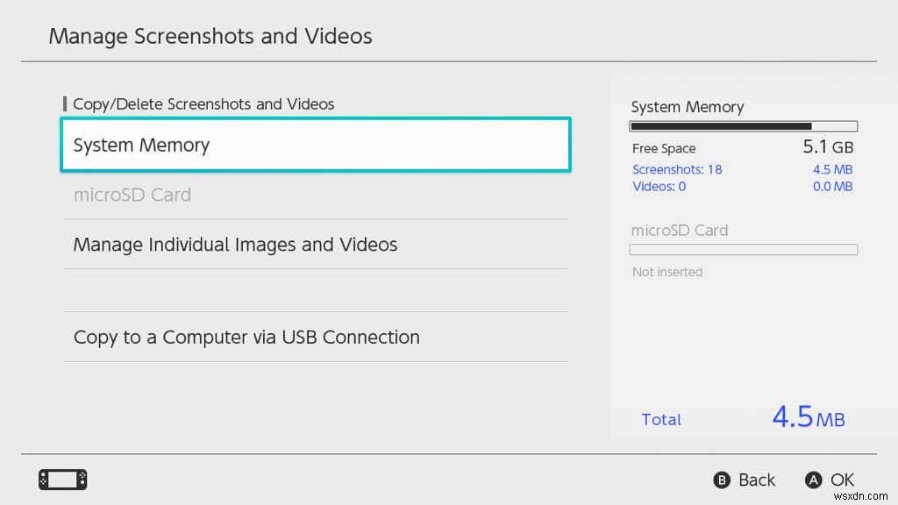Click the System Memory usage bar
Viewport: 898px width, 505px height.
pos(744,126)
